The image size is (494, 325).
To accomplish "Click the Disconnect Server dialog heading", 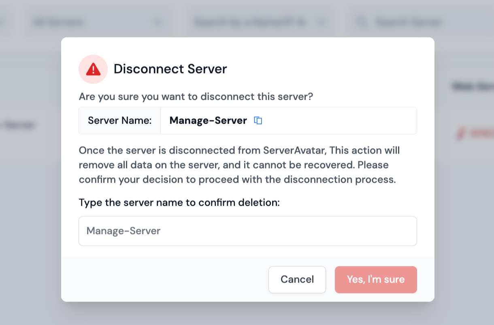I will (x=170, y=69).
